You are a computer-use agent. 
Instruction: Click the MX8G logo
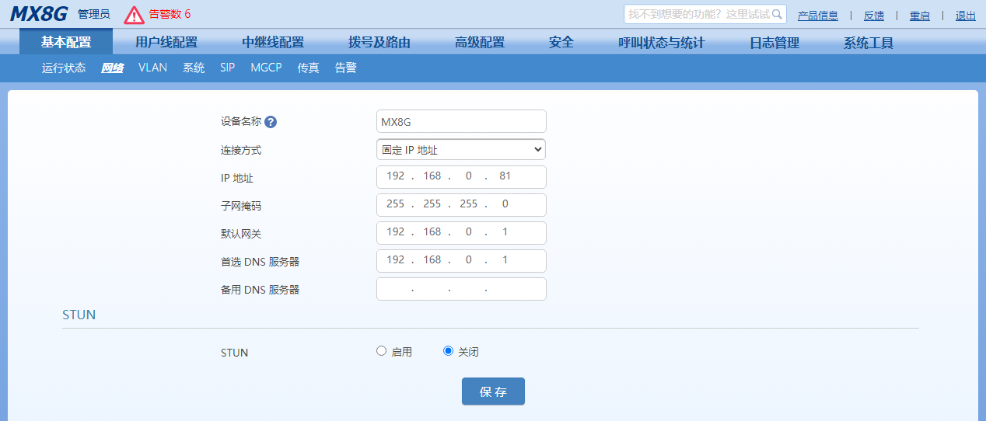point(39,13)
